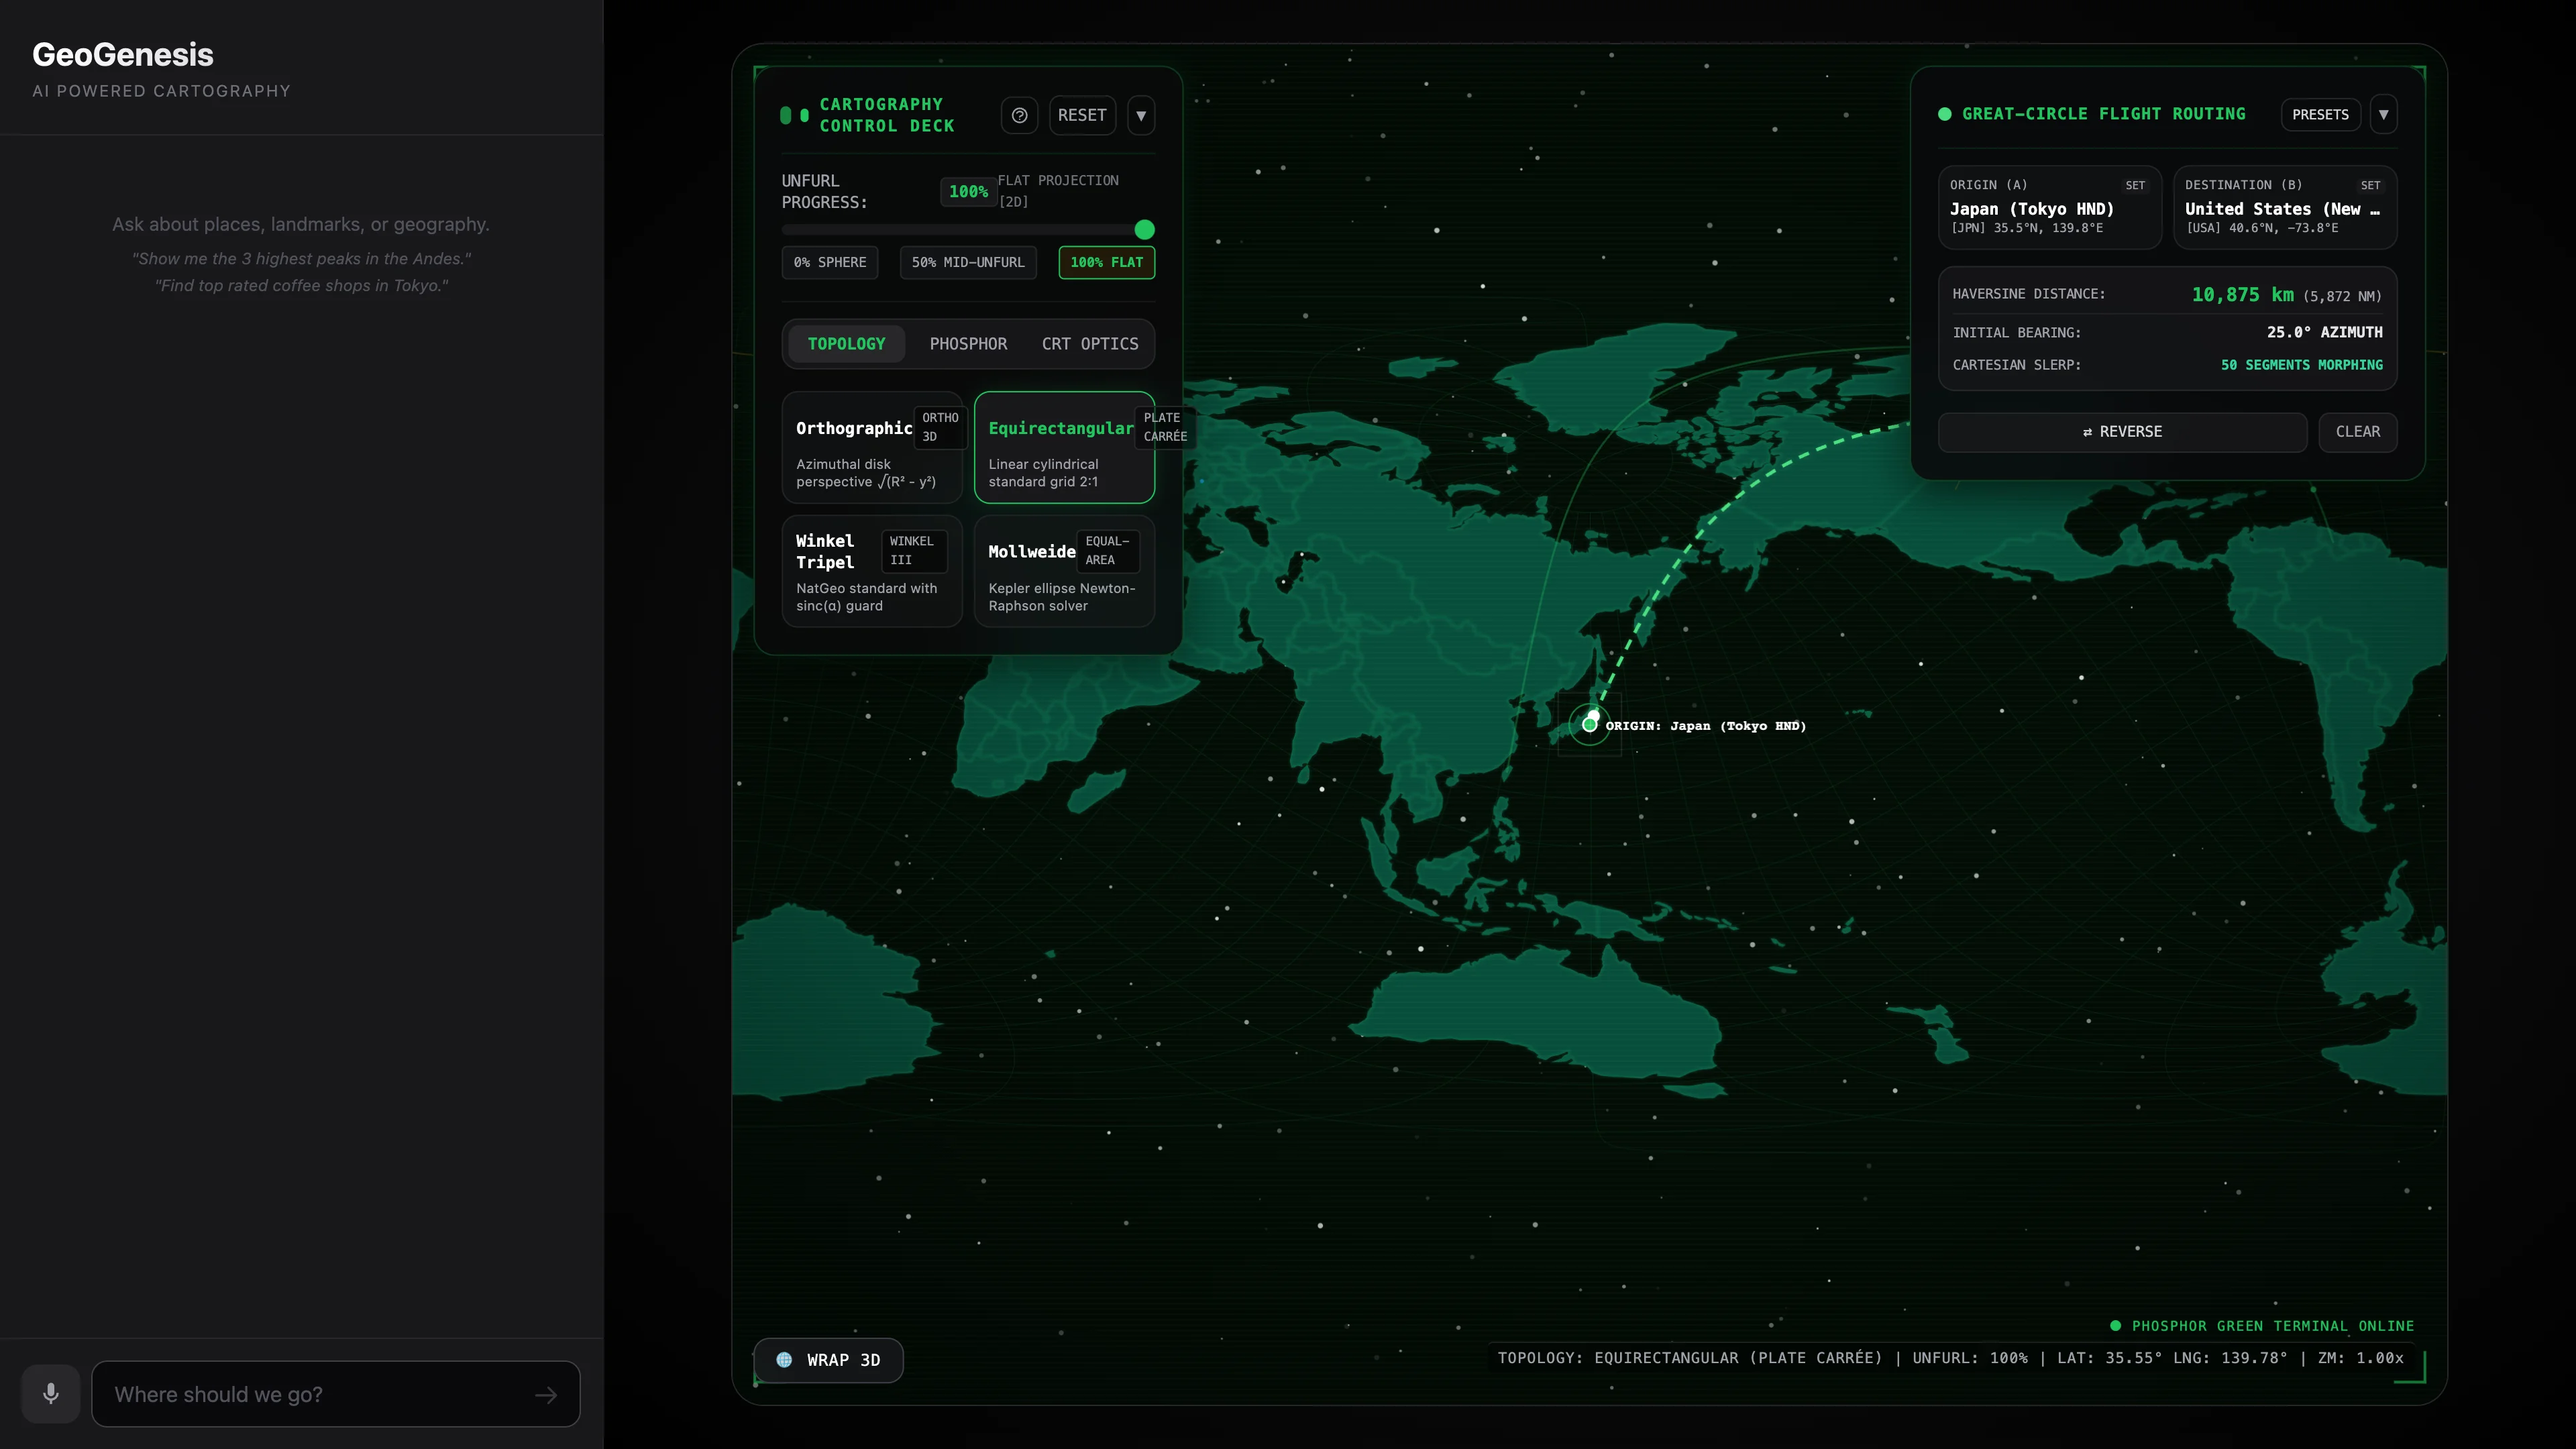Toggle the Wrap 3D button

click(x=828, y=1360)
